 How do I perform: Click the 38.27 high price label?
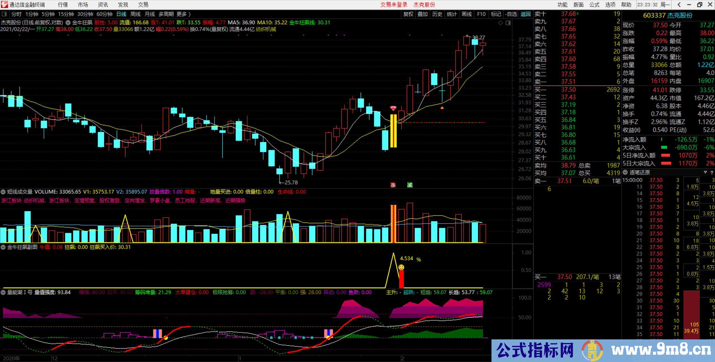point(478,37)
